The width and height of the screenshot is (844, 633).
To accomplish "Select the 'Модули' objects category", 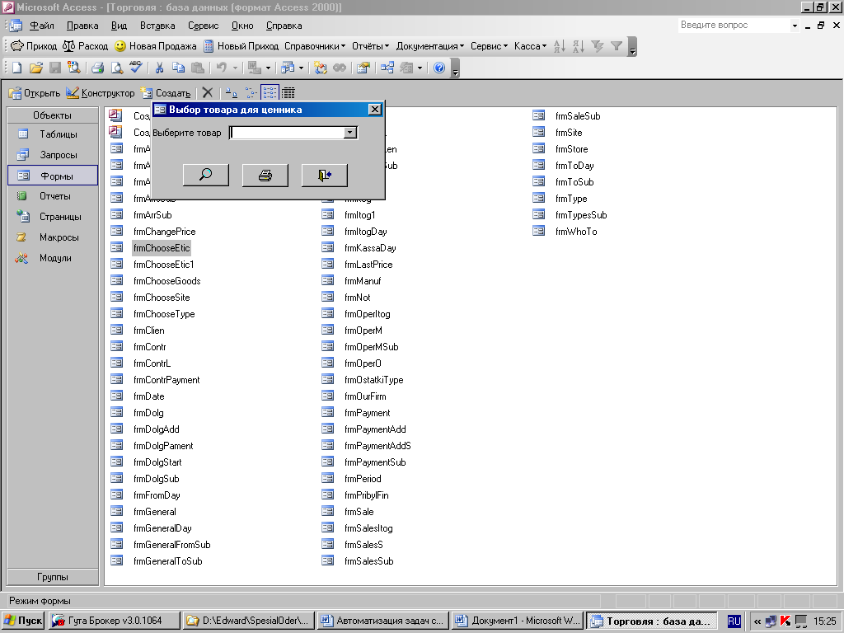I will tap(53, 258).
